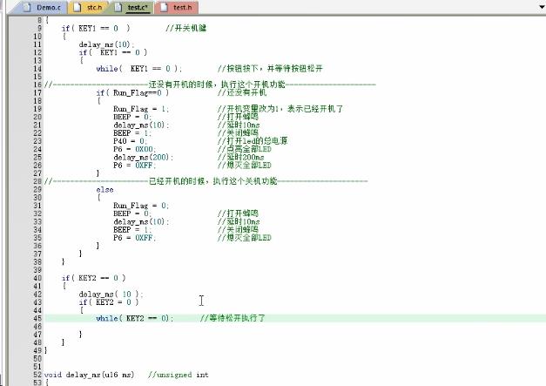The height and width of the screenshot is (386, 546).
Task: Click 'if( KEY2 == 0 )' on line 40
Action: tap(94, 278)
